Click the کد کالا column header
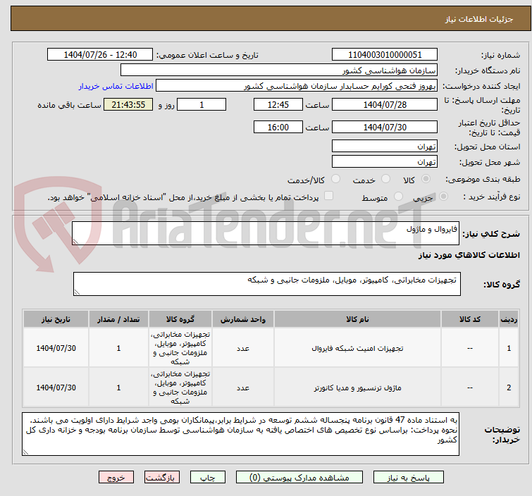Image resolution: width=532 pixels, height=496 pixels. (x=470, y=319)
